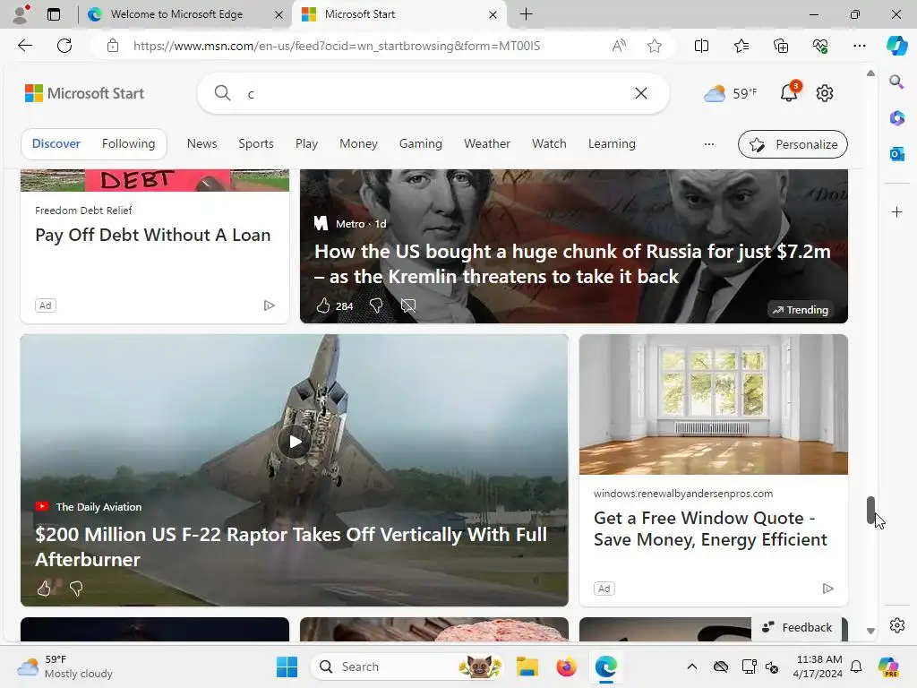
Task: Open split screen view
Action: coord(701,46)
